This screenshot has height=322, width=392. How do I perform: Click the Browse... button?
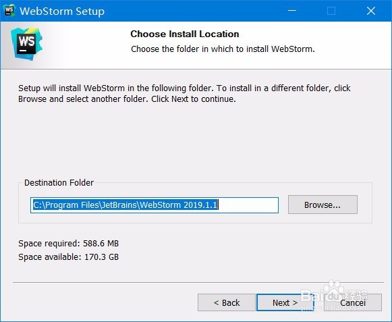tap(323, 205)
